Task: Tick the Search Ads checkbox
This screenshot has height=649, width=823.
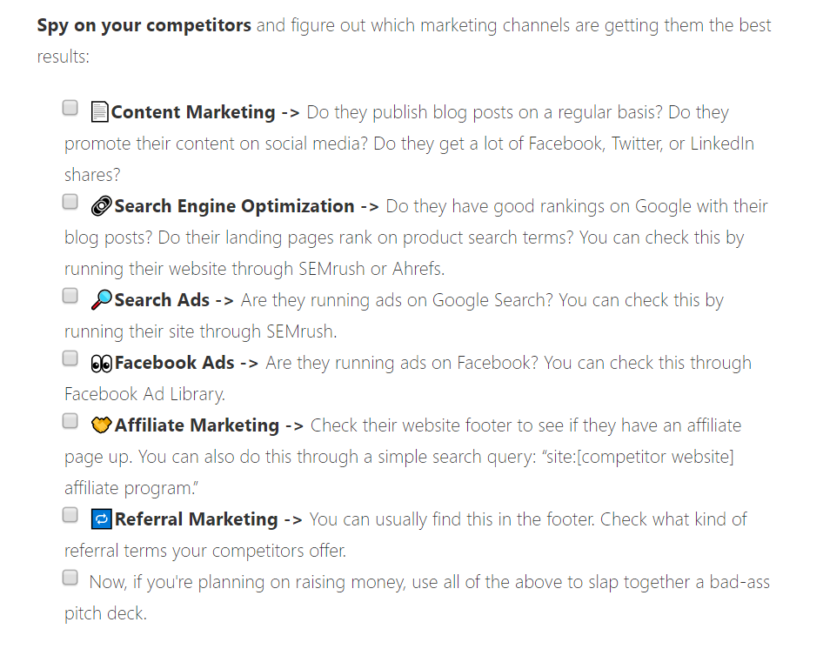Action: coord(70,295)
